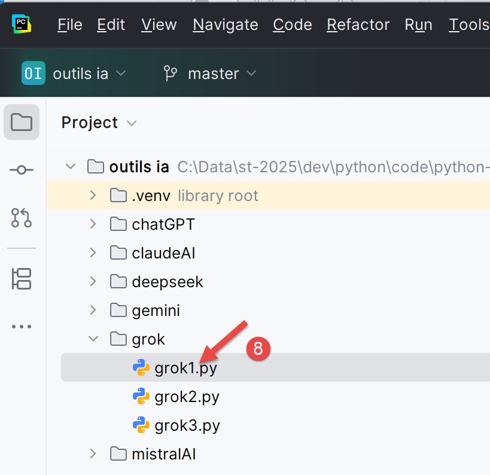Viewport: 490px width, 475px height.
Task: Open the Structure tool window icon
Action: (22, 279)
